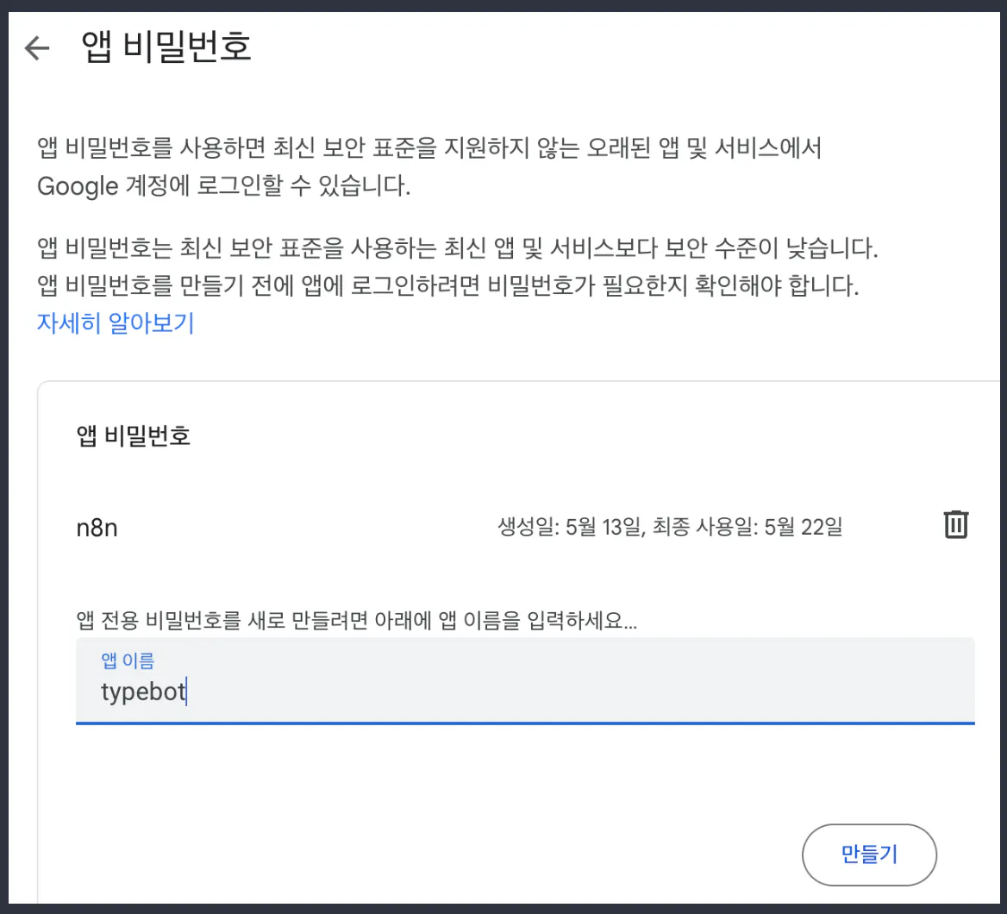Click the n8n entry in the password list

pos(95,527)
